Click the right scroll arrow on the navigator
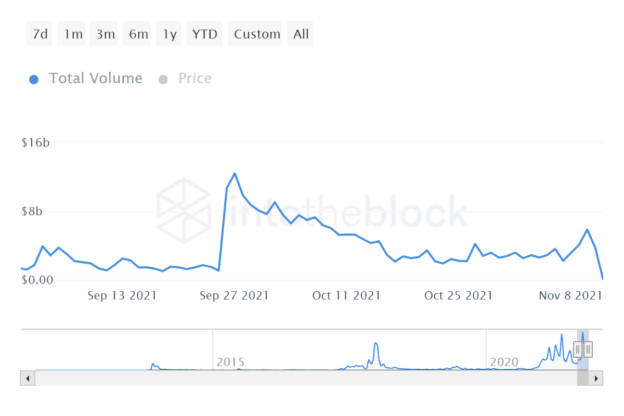This screenshot has height=416, width=624. [597, 378]
